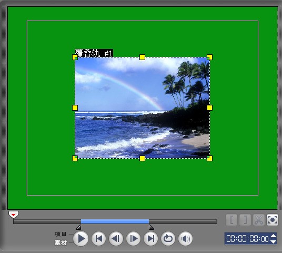Set mark-out with right bracket button
This screenshot has width=282, height=253.
pyautogui.click(x=245, y=220)
